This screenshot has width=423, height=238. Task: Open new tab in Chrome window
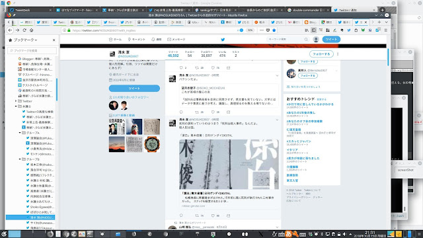coord(382,10)
